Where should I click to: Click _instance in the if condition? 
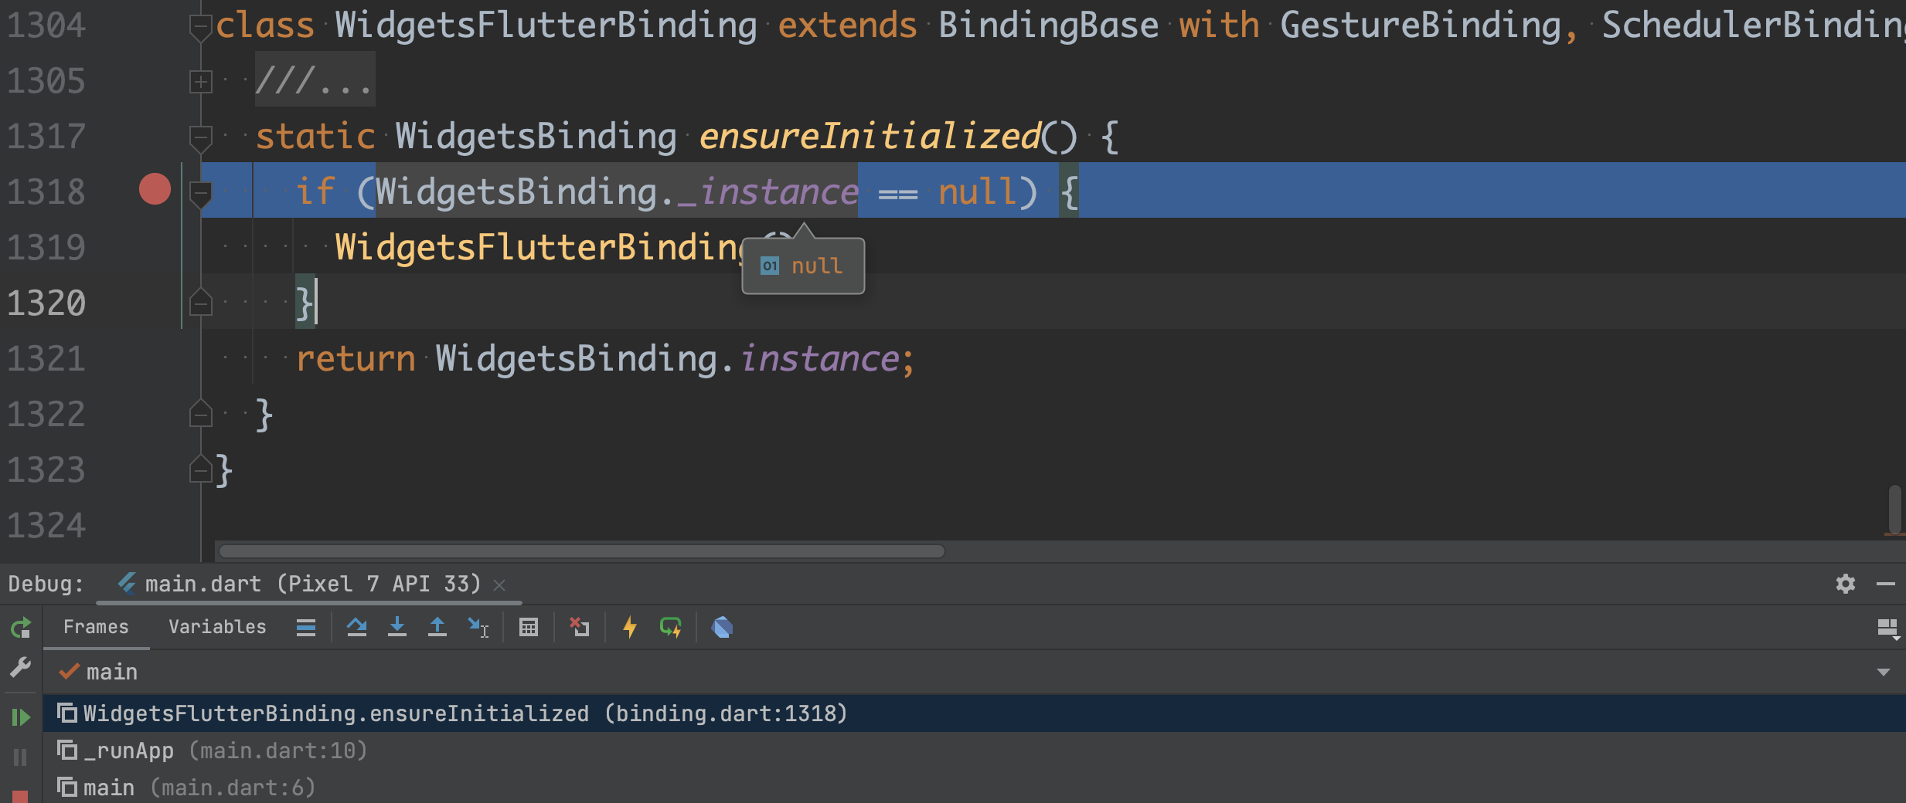tap(768, 191)
